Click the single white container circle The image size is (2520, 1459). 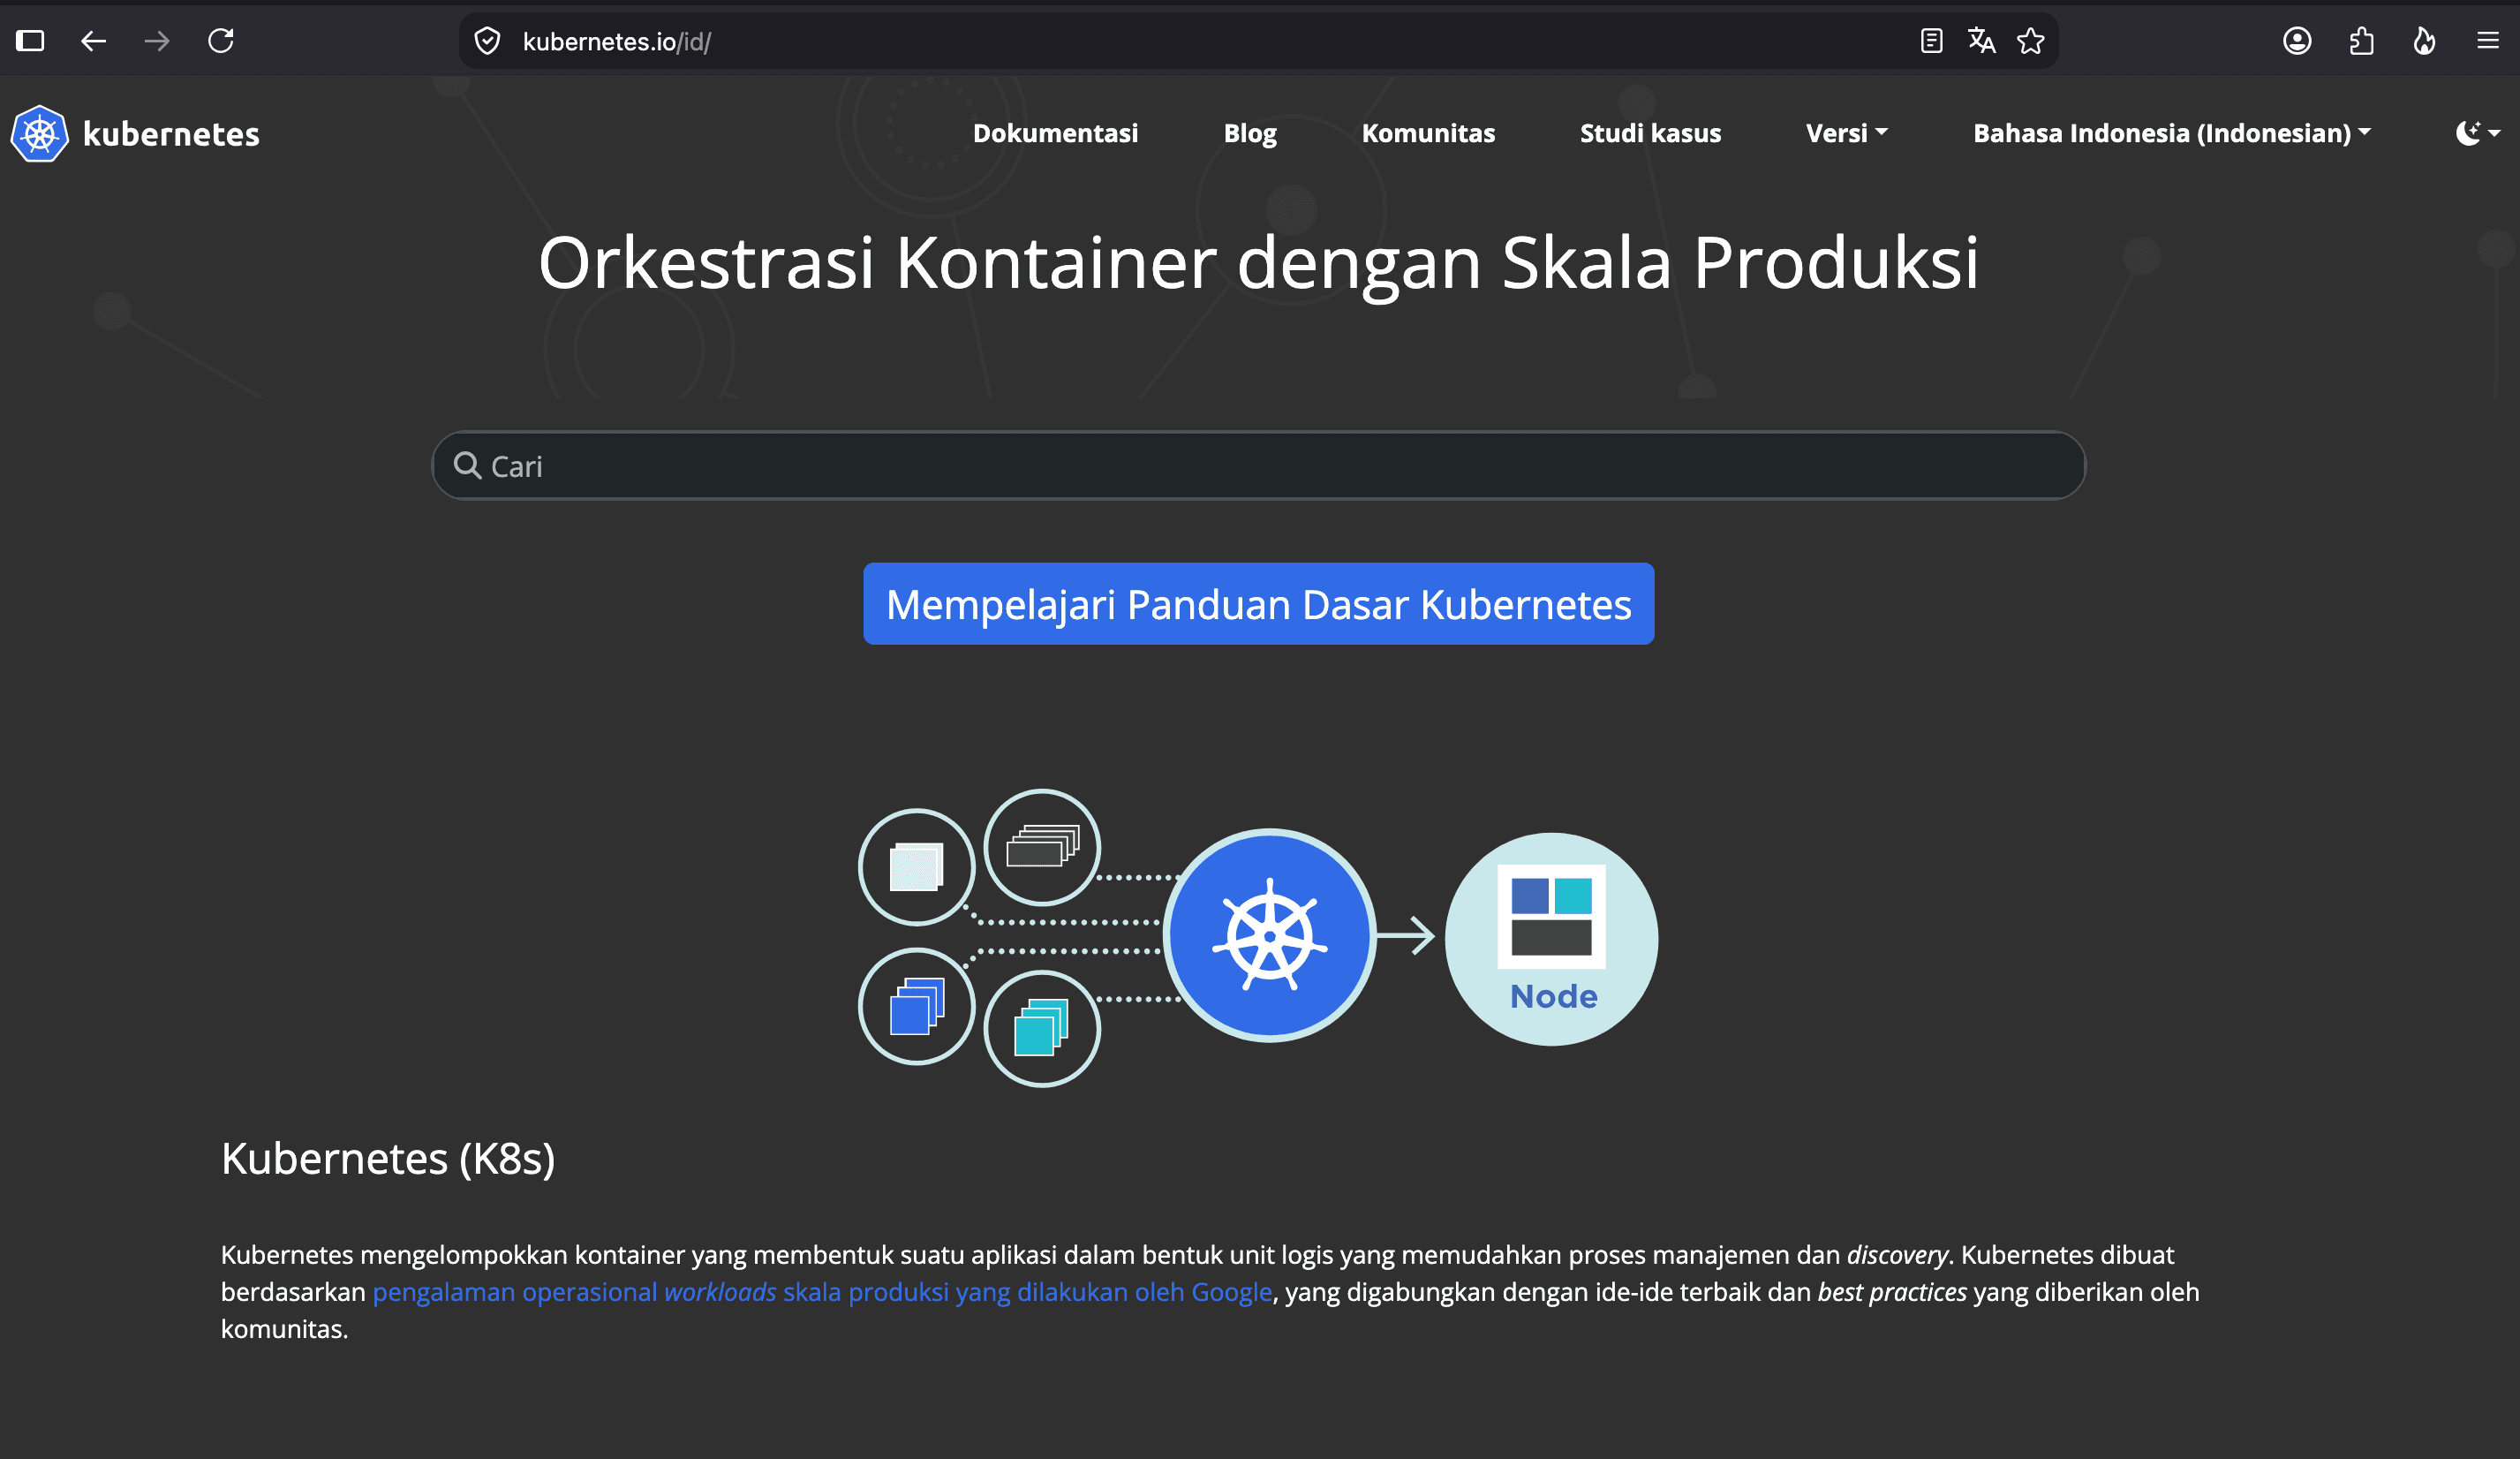coord(916,867)
